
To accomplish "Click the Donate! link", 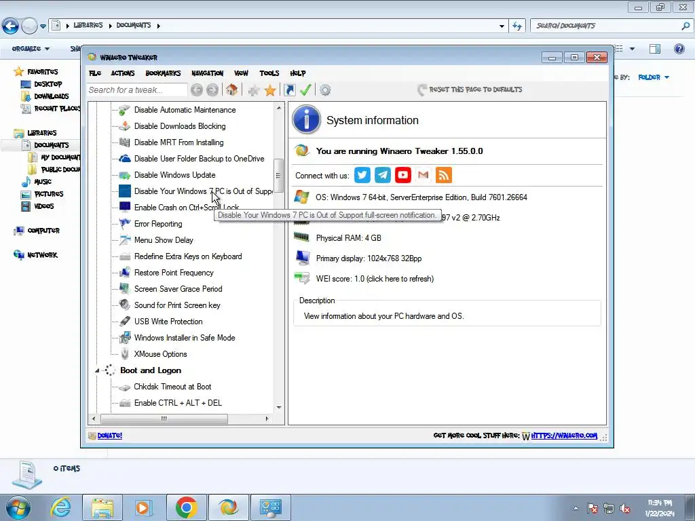I will pos(109,436).
